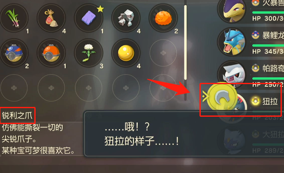Image resolution: width=284 pixels, height=173 pixels.
Task: Click the item list vertical scrollbar
Action: [x=185, y=51]
